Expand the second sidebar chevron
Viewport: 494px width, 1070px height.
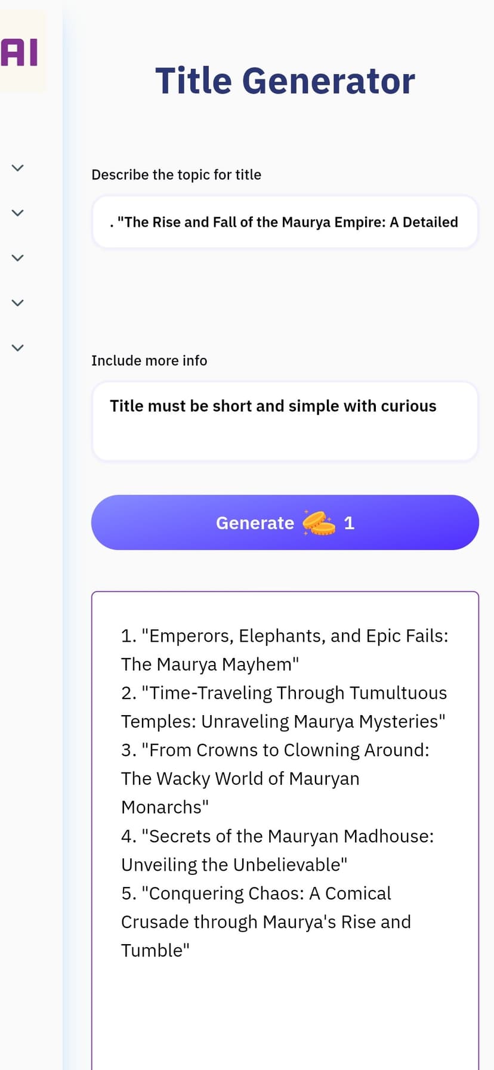[18, 213]
